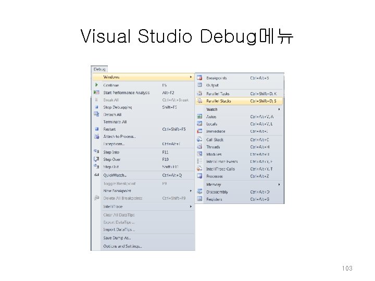Click the Step Over icon
Screen dimensions: 375x281
coord(96,159)
